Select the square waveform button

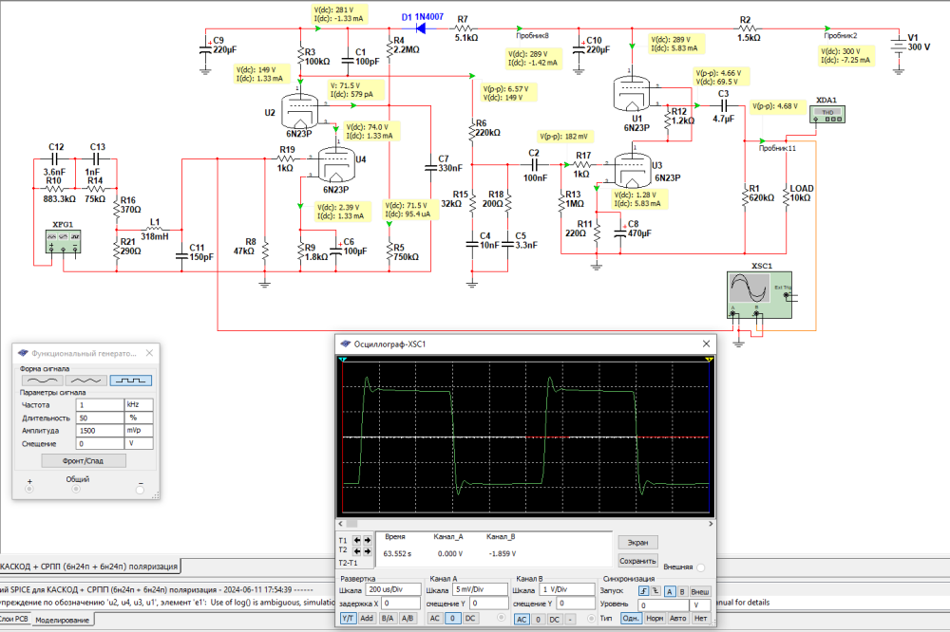[x=129, y=381]
